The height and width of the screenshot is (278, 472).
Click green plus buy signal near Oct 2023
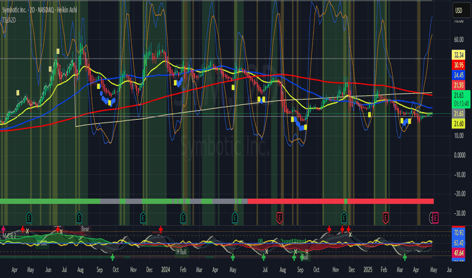click(112, 257)
